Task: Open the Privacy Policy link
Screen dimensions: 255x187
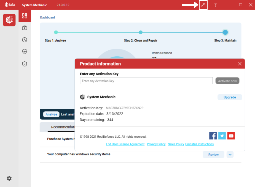Action: coord(156,144)
